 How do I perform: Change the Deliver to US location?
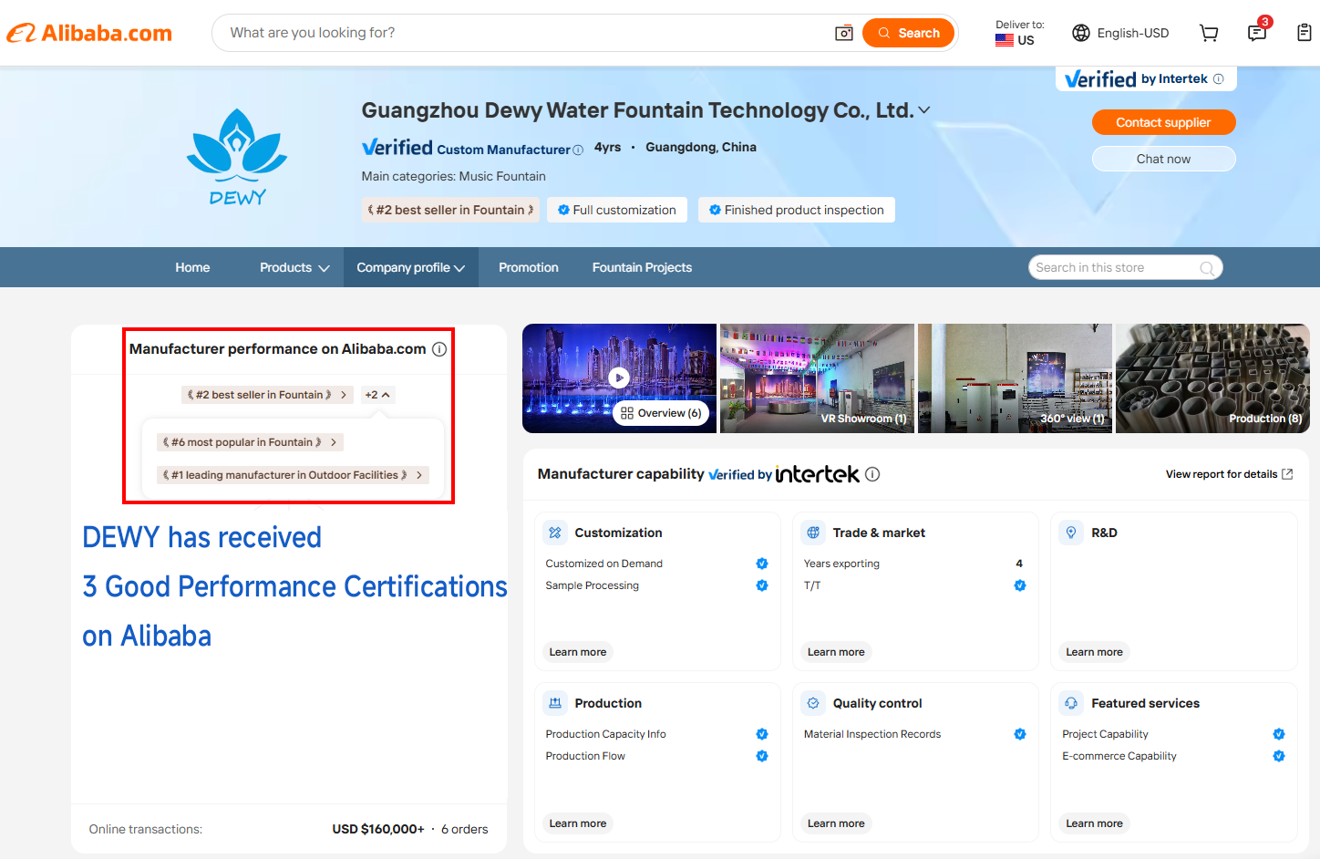[x=1019, y=33]
